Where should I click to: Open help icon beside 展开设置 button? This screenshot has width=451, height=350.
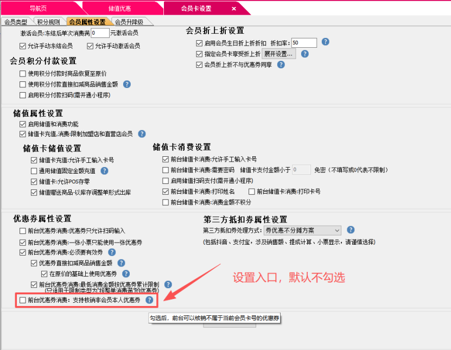(x=305, y=54)
